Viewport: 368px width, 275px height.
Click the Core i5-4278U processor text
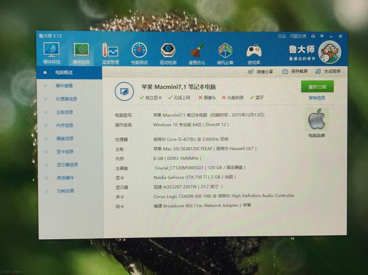click(191, 139)
